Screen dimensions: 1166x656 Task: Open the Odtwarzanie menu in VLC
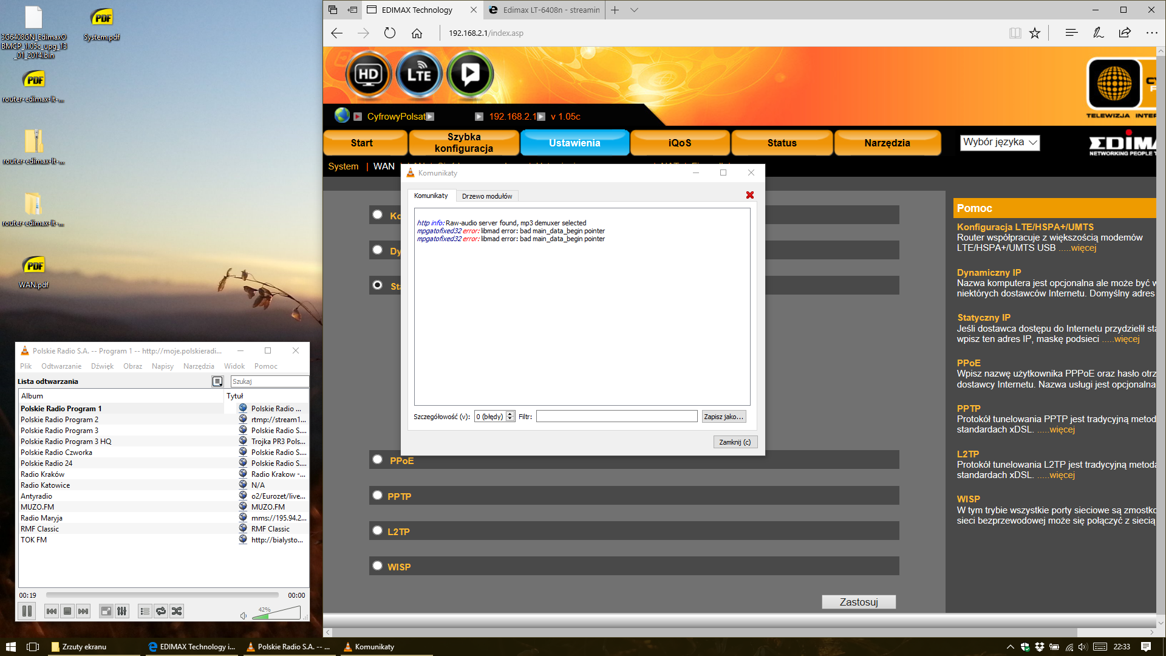61,366
